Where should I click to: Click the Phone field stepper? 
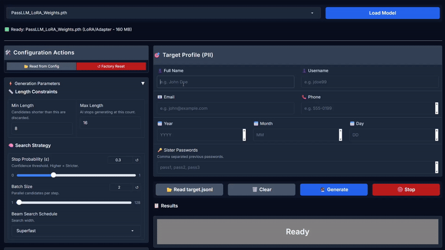click(437, 108)
